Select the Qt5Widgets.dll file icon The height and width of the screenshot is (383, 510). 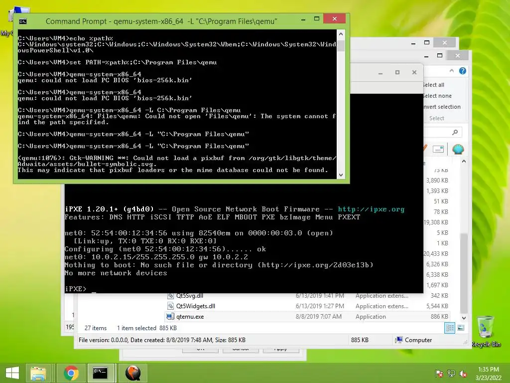[x=170, y=306]
